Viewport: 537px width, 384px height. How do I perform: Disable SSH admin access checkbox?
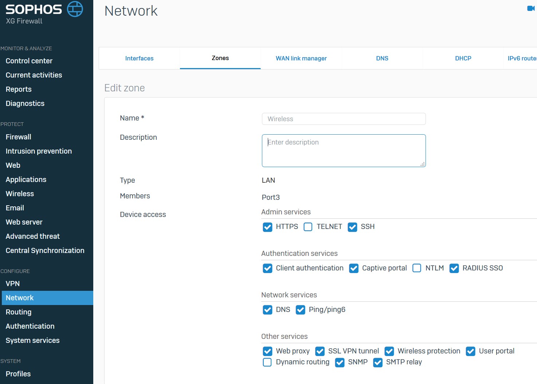[352, 227]
